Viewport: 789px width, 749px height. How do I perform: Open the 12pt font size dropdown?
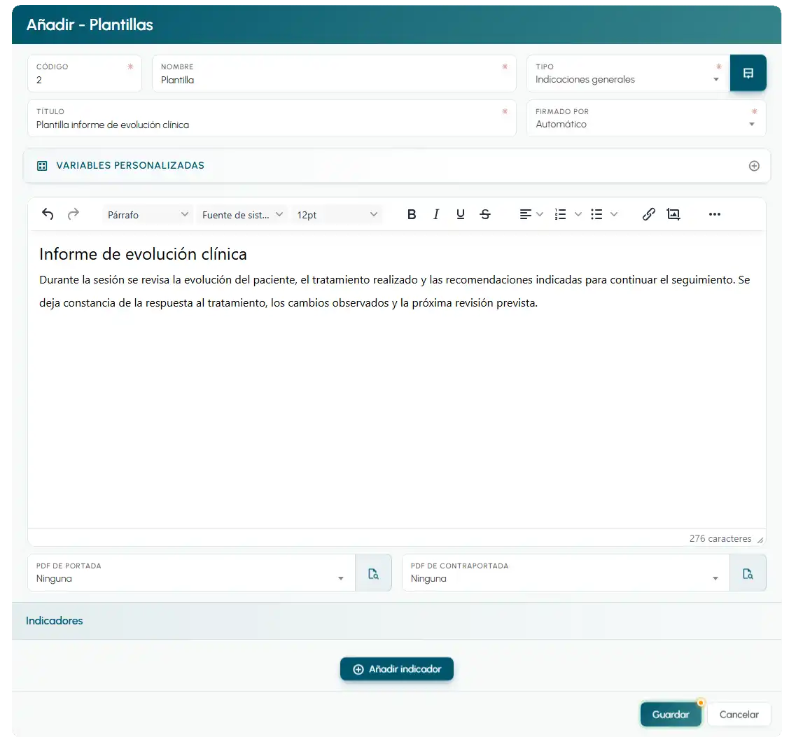337,215
